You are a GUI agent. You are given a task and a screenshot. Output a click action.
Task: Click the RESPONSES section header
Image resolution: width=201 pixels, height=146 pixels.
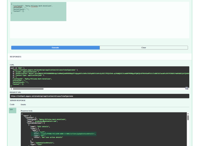click(x=15, y=57)
